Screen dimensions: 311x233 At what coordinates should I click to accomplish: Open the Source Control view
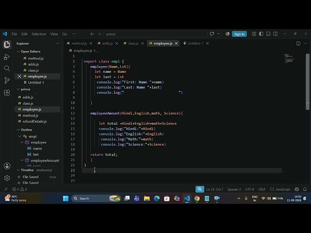coord(7,81)
